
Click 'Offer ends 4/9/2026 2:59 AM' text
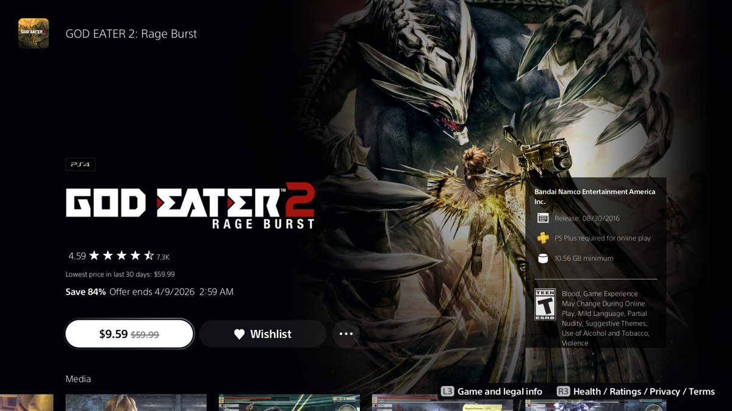point(171,292)
